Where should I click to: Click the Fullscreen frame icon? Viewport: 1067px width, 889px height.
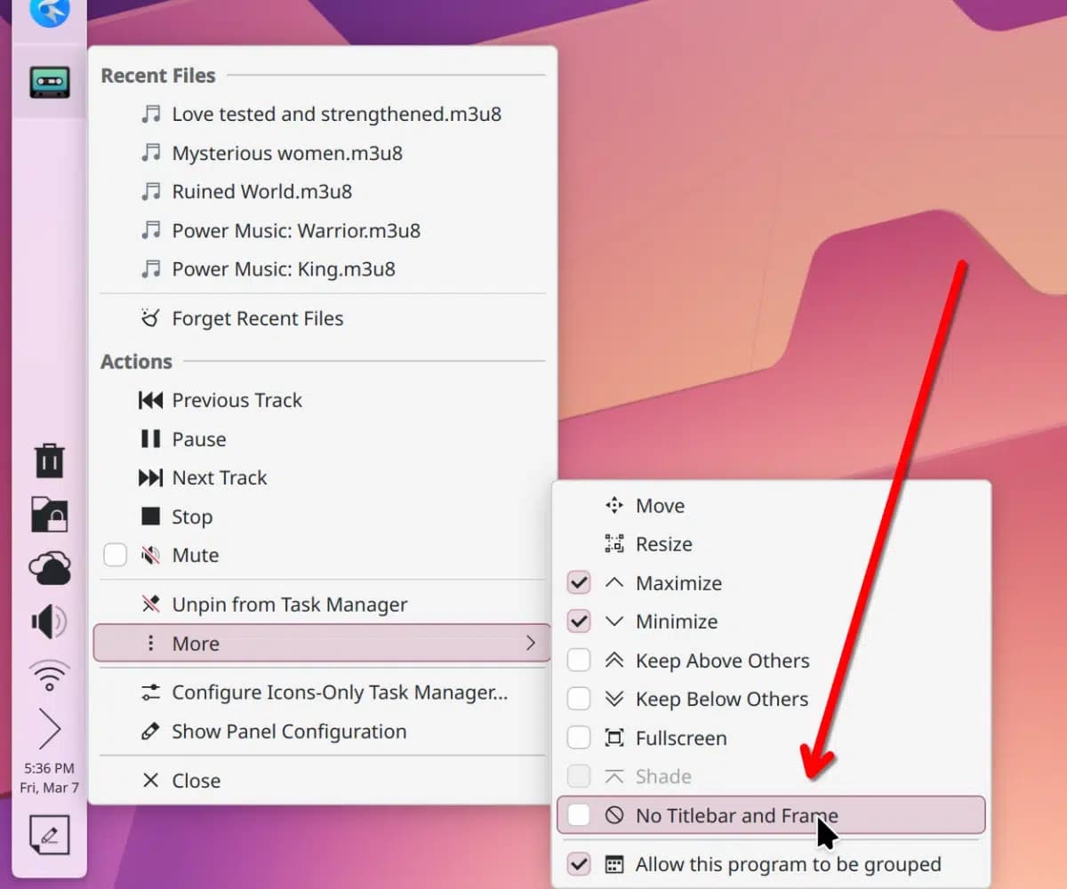(614, 738)
